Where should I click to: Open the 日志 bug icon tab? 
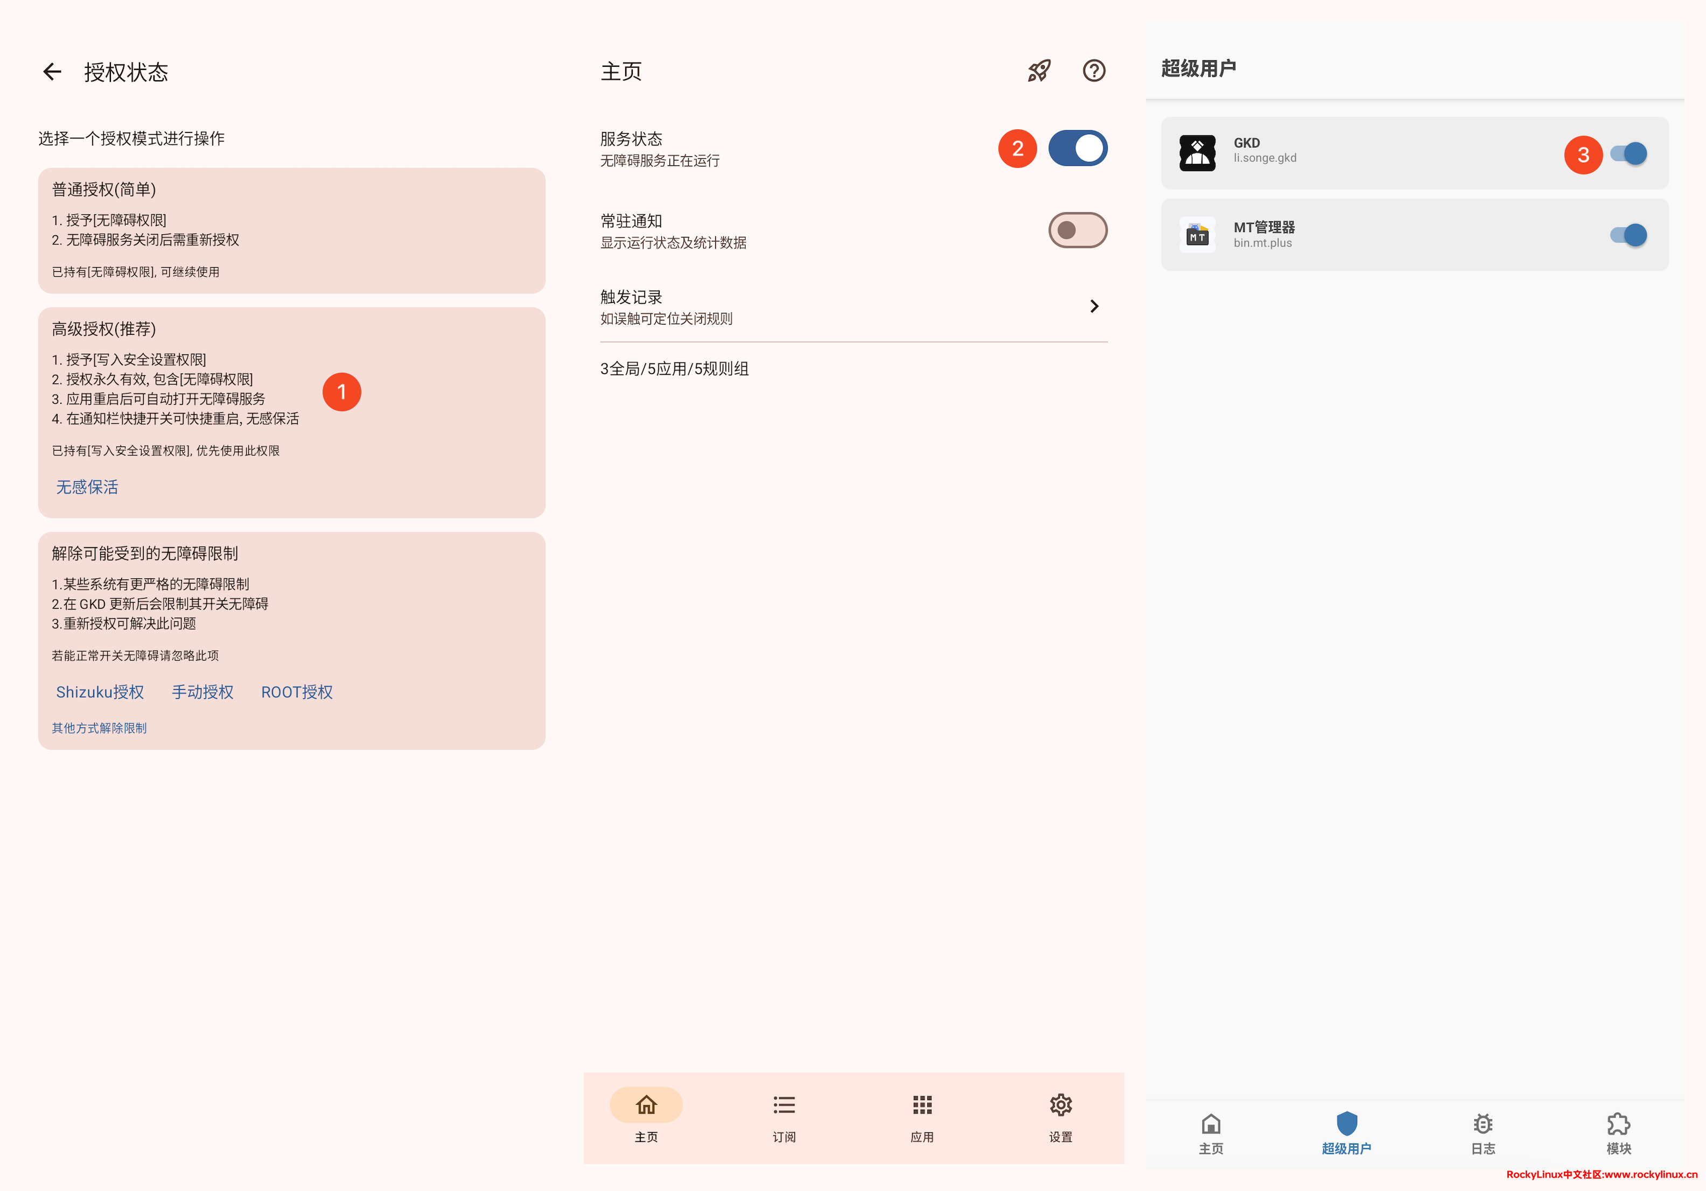1483,1124
